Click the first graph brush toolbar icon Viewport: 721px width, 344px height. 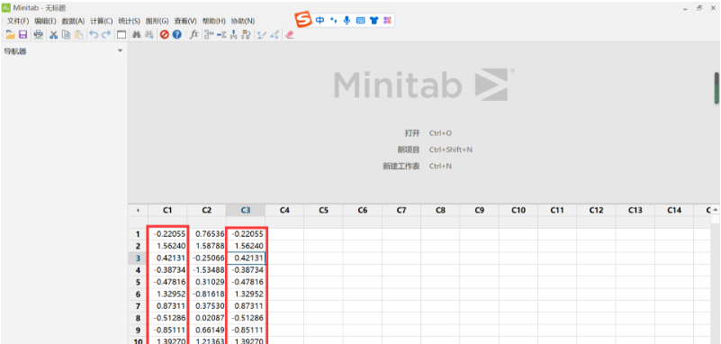(261, 34)
